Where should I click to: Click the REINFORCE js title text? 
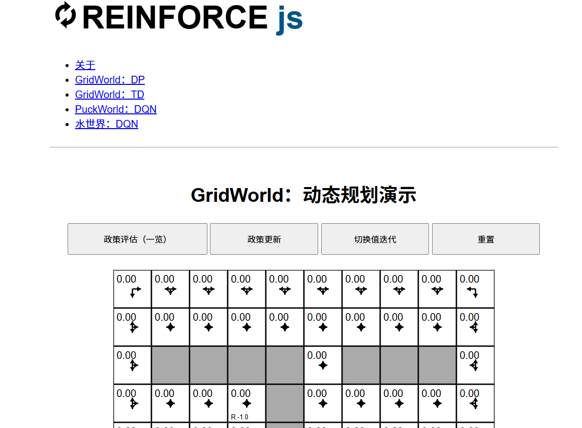(192, 17)
